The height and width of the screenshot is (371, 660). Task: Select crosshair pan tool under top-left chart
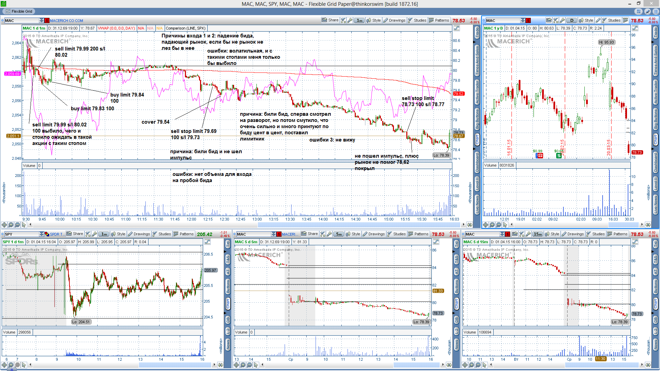point(4,225)
